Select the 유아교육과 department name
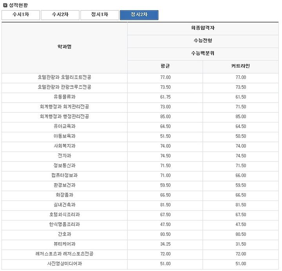Viewport: 282px width, 271px height. coord(64,126)
